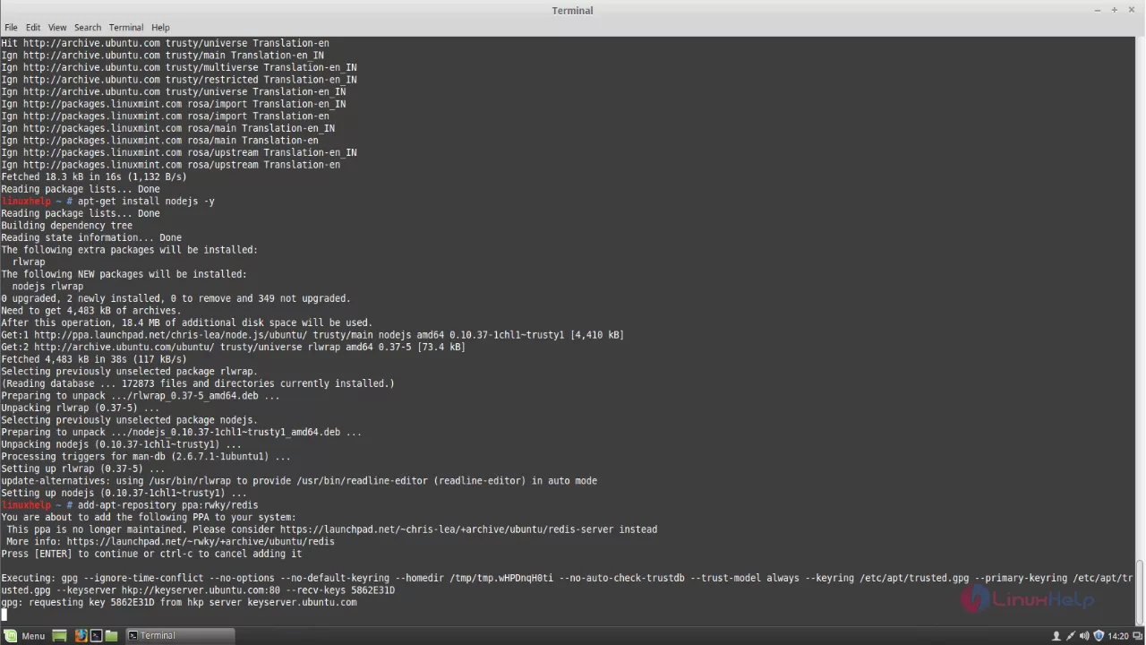This screenshot has height=645, width=1146.
Task: Maximize the Terminal window
Action: (1115, 10)
